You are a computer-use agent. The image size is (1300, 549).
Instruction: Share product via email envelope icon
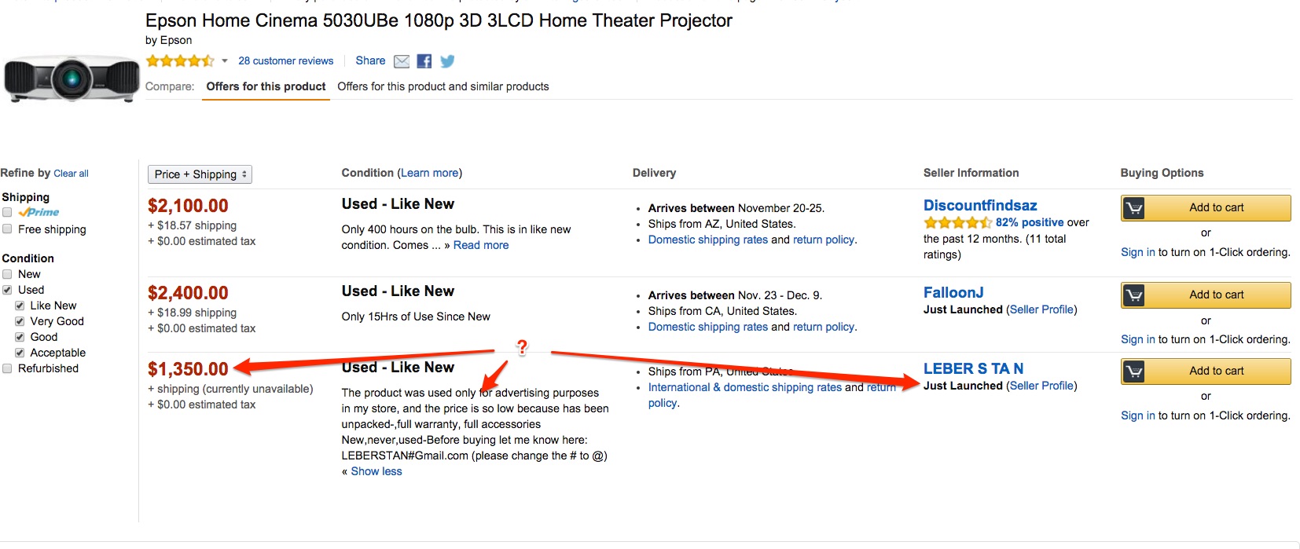402,61
